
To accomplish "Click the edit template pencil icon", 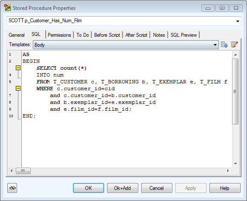I will click(234, 44).
